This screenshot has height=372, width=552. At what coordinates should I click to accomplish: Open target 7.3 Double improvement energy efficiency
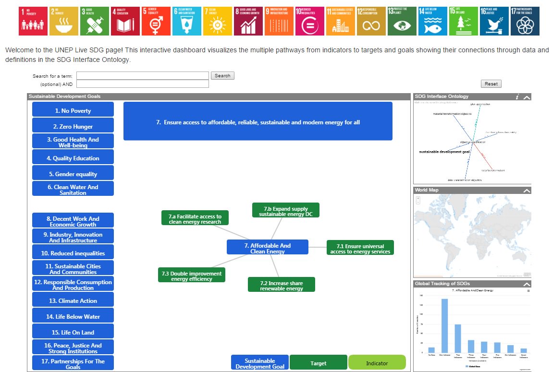pos(192,275)
